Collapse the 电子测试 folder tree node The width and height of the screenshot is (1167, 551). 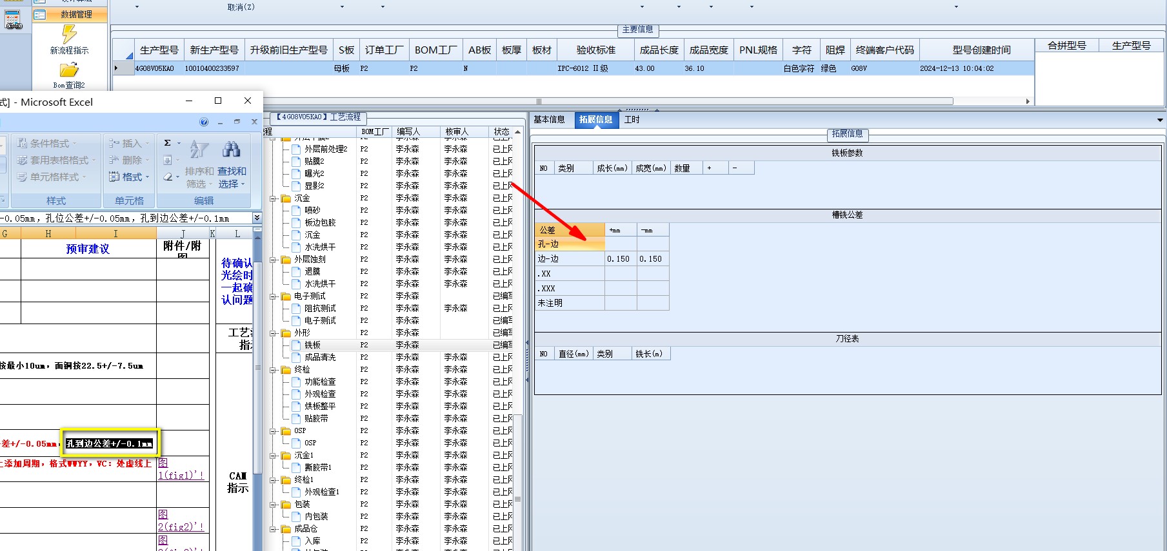(273, 296)
